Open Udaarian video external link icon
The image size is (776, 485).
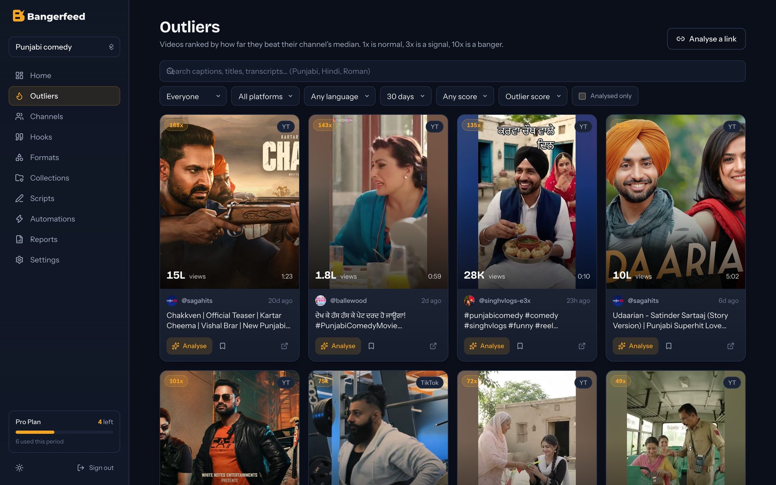(730, 346)
